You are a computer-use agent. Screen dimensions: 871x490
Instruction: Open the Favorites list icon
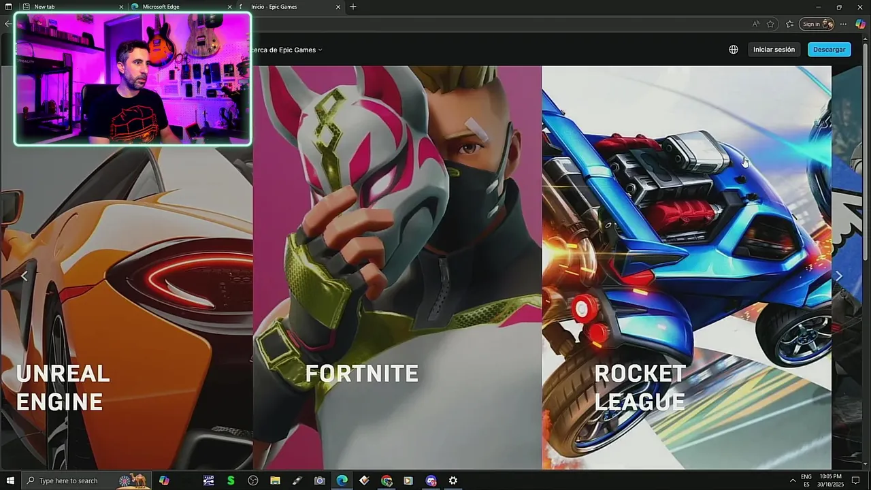789,24
